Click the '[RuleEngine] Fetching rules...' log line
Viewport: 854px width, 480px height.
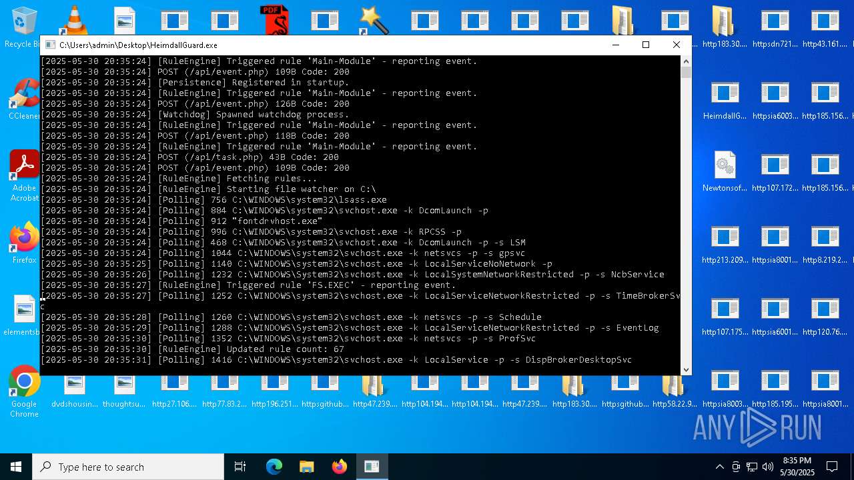pyautogui.click(x=179, y=178)
